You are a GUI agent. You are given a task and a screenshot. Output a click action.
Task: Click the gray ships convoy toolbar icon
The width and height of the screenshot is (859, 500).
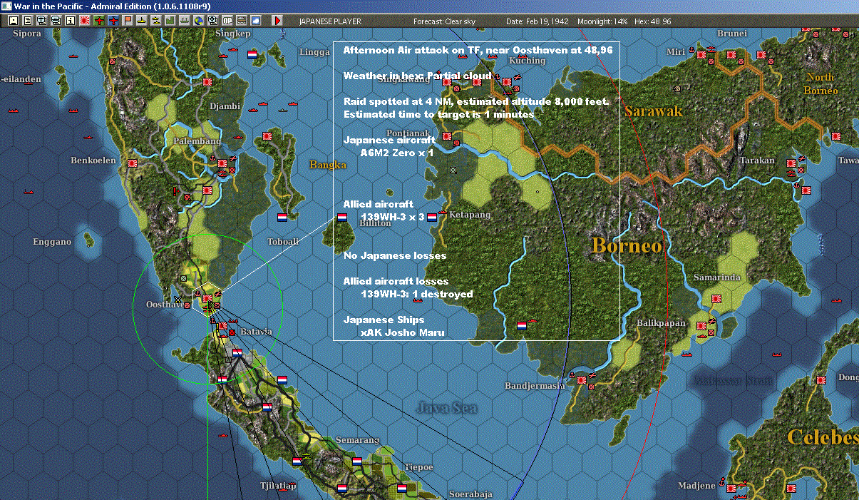pyautogui.click(x=185, y=21)
